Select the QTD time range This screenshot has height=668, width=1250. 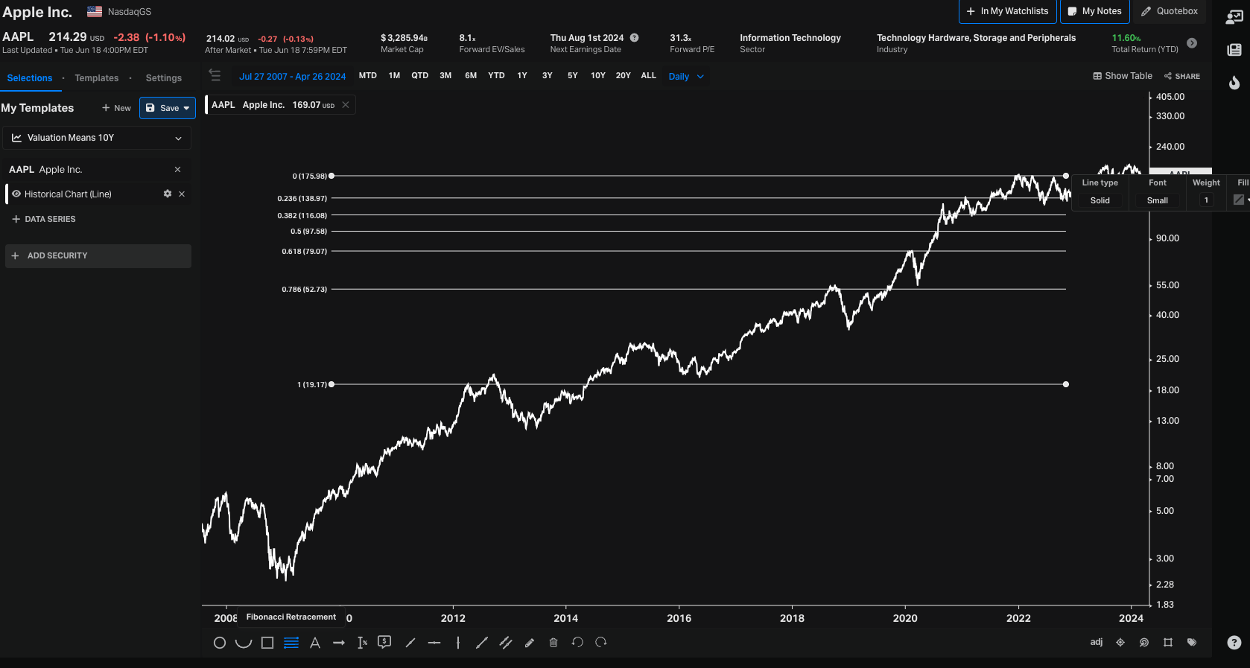click(x=420, y=75)
